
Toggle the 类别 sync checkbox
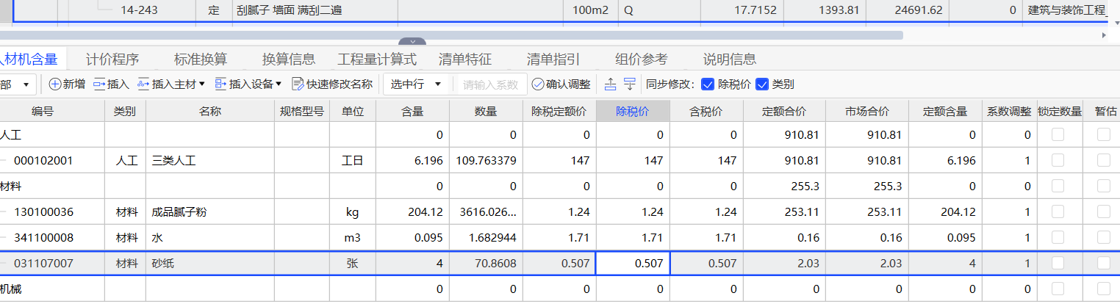pos(762,84)
